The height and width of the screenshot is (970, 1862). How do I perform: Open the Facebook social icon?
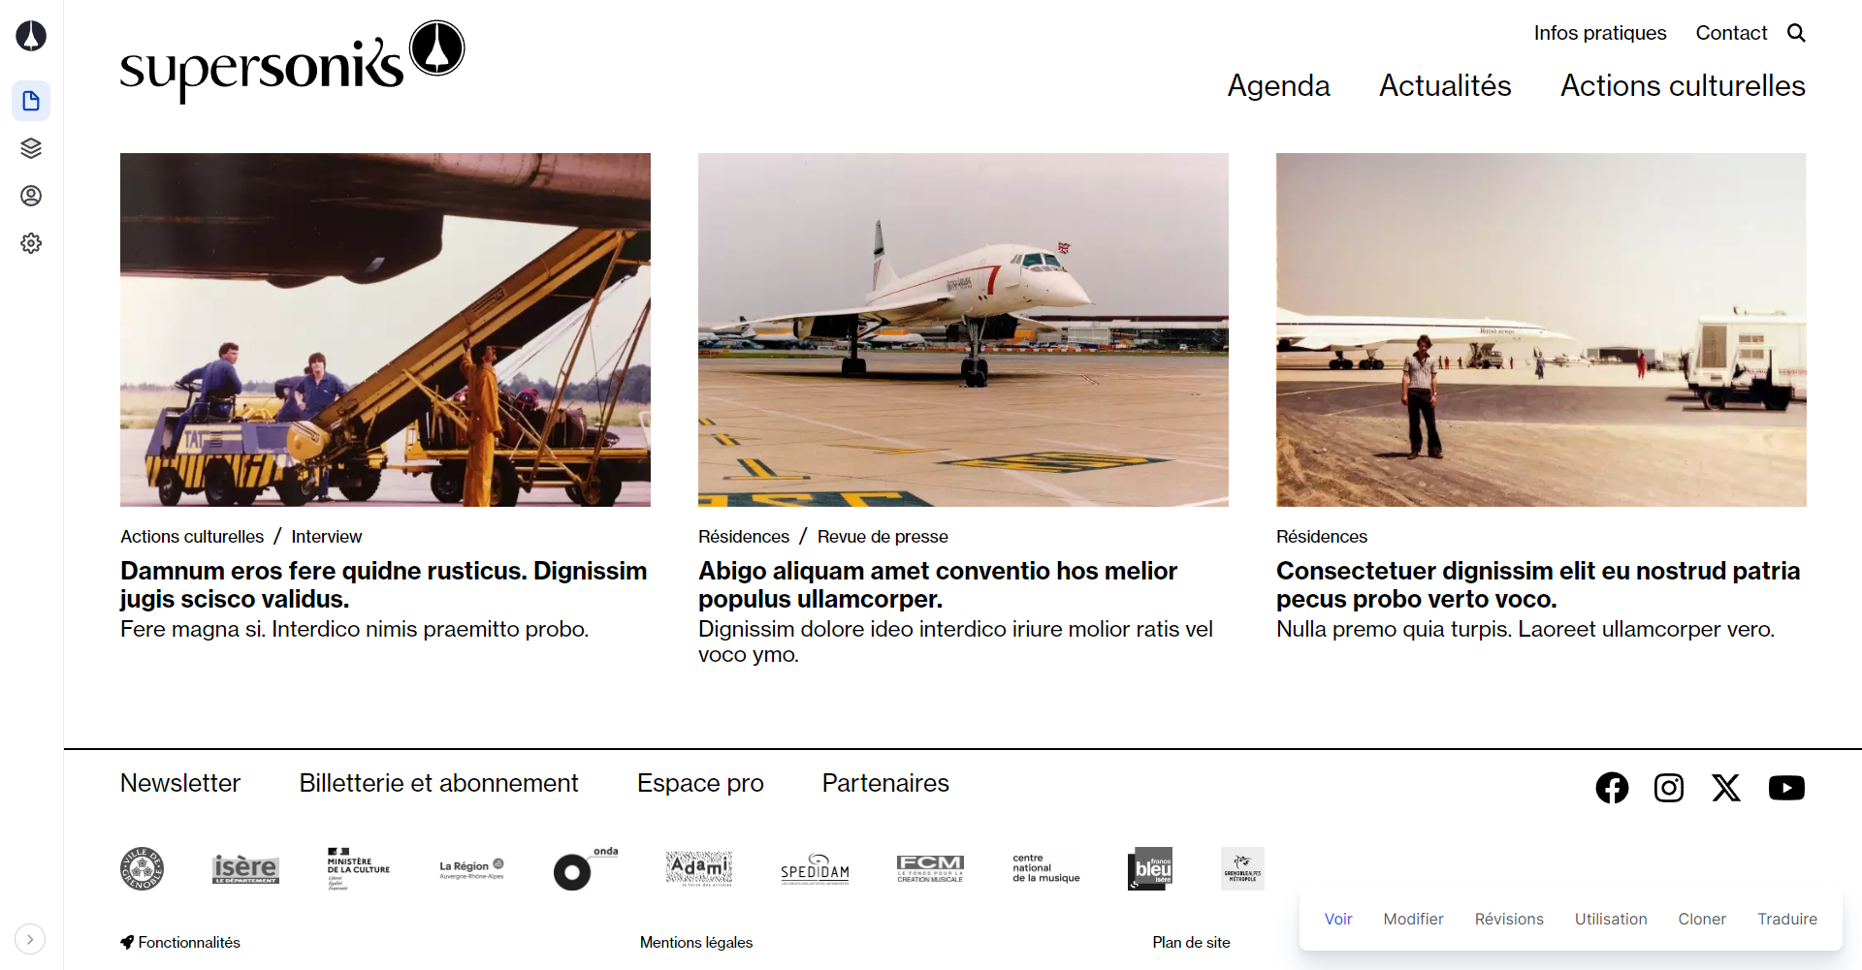coord(1612,788)
